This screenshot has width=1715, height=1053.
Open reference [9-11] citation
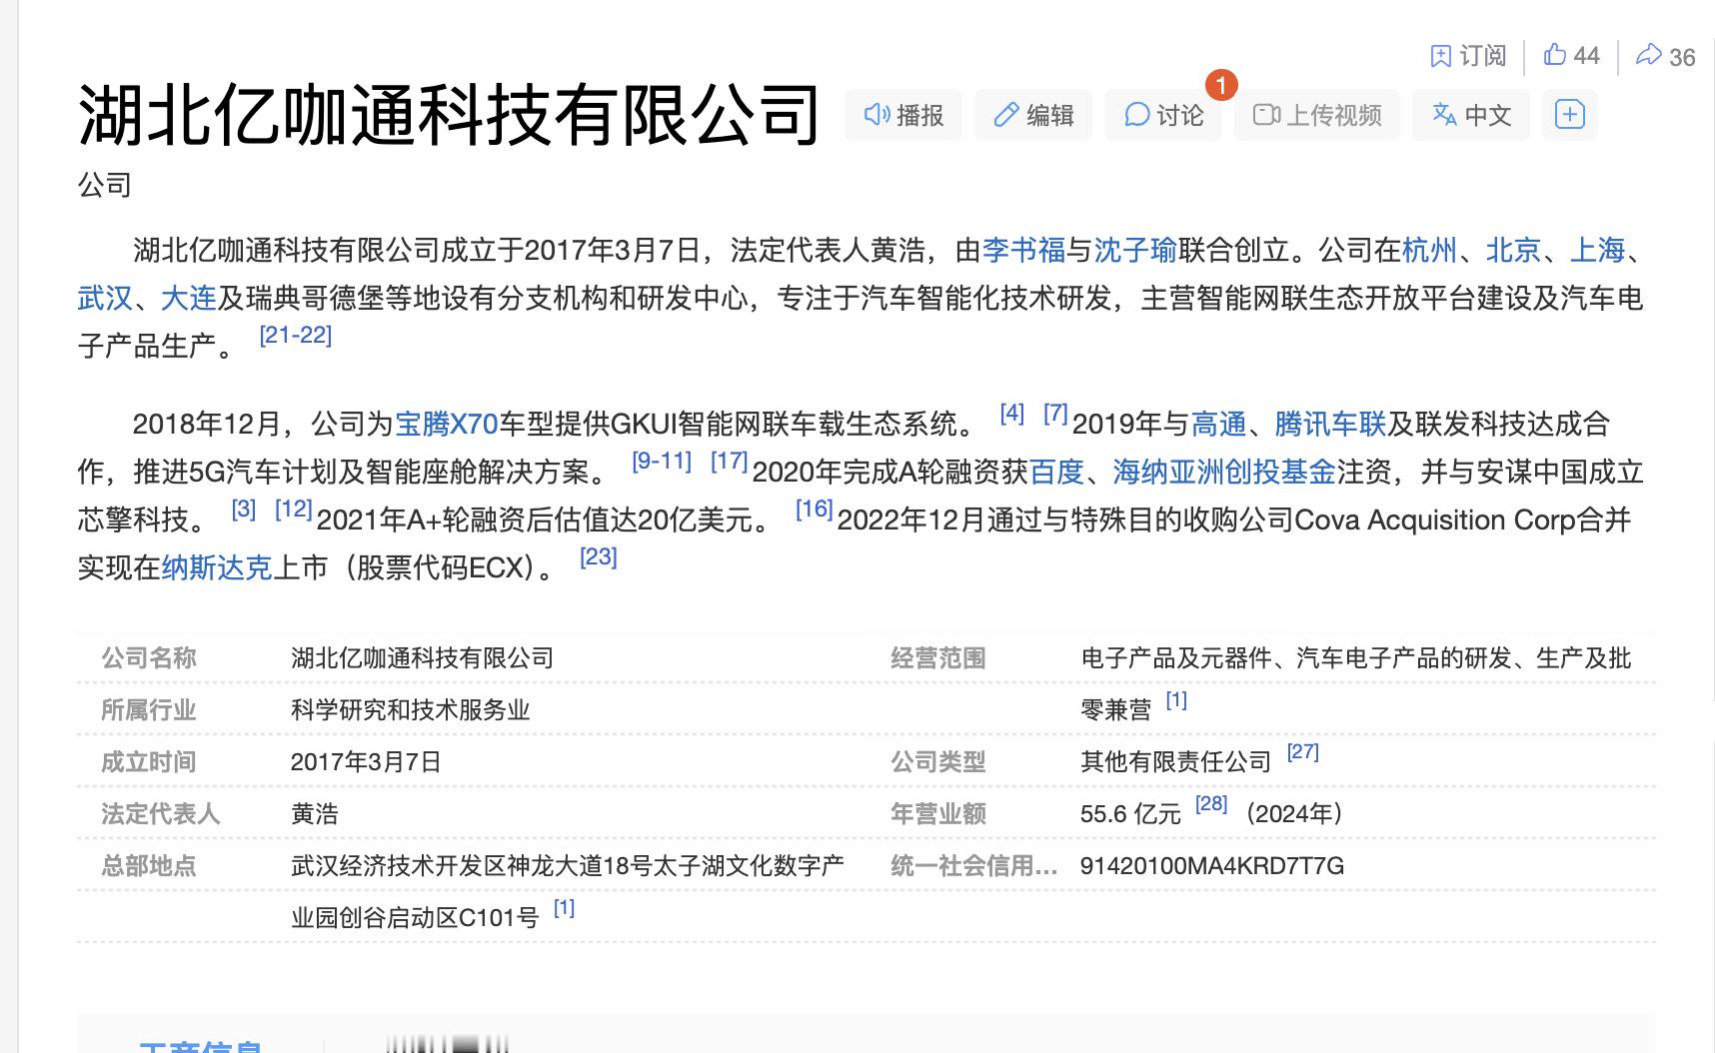click(663, 462)
